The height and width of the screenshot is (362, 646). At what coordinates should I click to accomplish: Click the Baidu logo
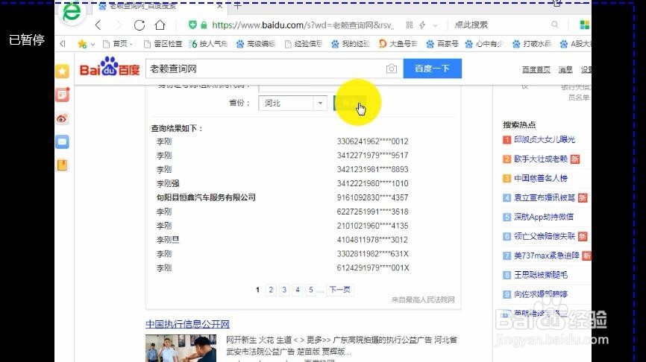[x=110, y=67]
